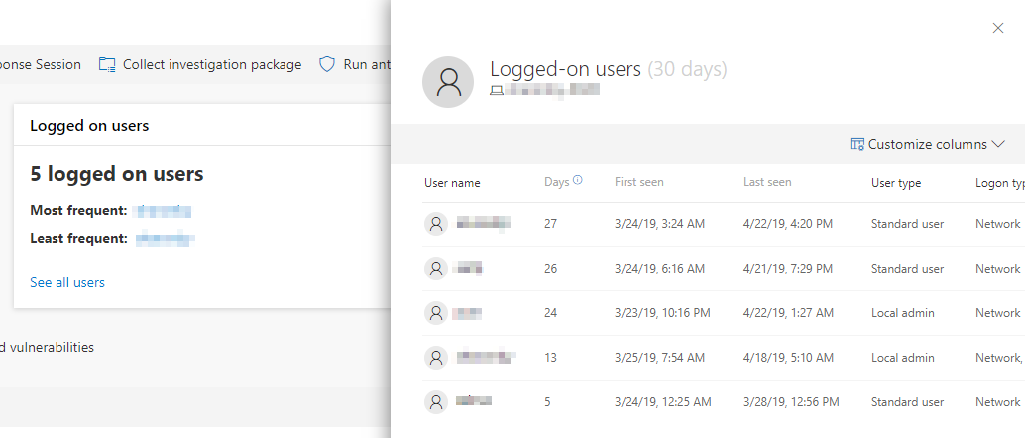Click the info icon next to Days
The height and width of the screenshot is (438, 1025).
(577, 181)
